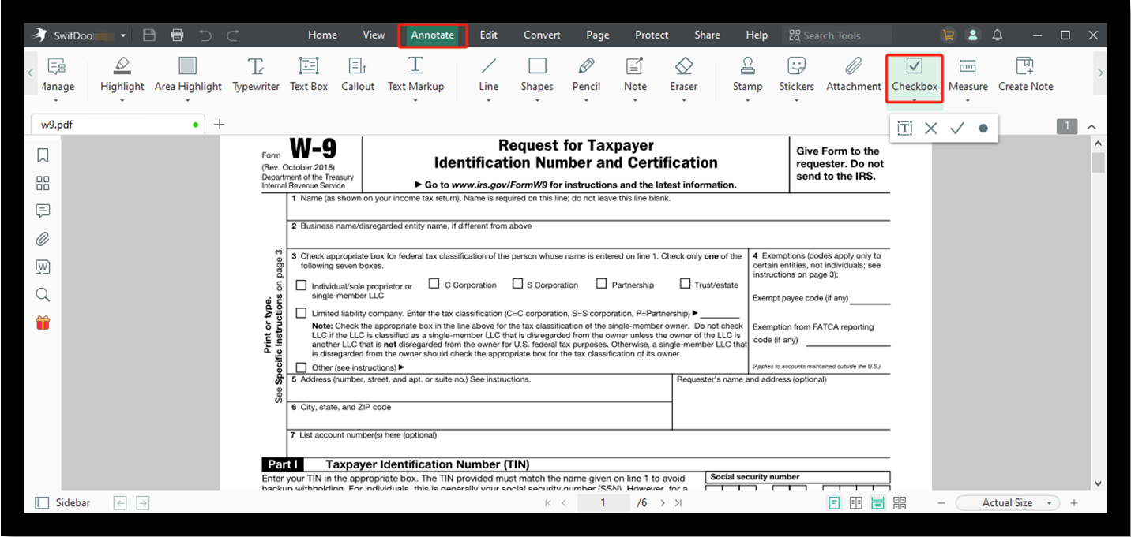Expand the Highlight tool options

122,100
